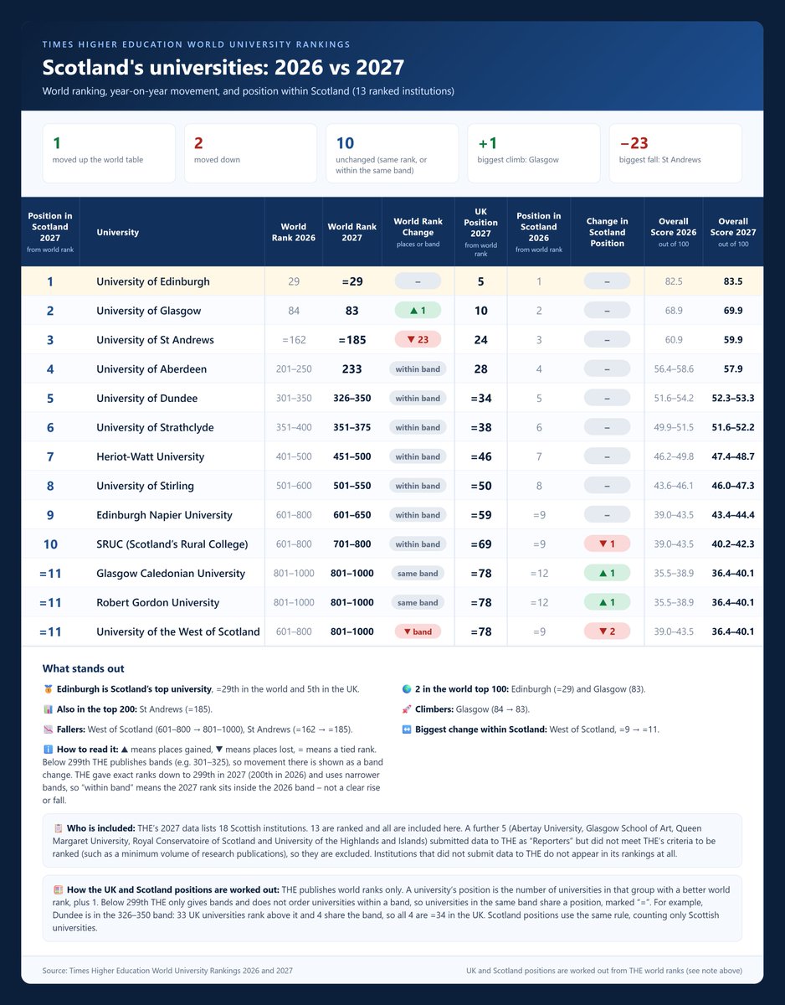Viewport: 785px width, 1005px height.
Task: Click Aberdeen's World Rank 2027 value '233'
Action: [x=352, y=369]
